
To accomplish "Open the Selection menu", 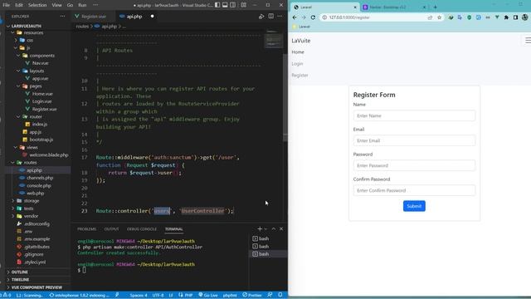I will (37, 5).
